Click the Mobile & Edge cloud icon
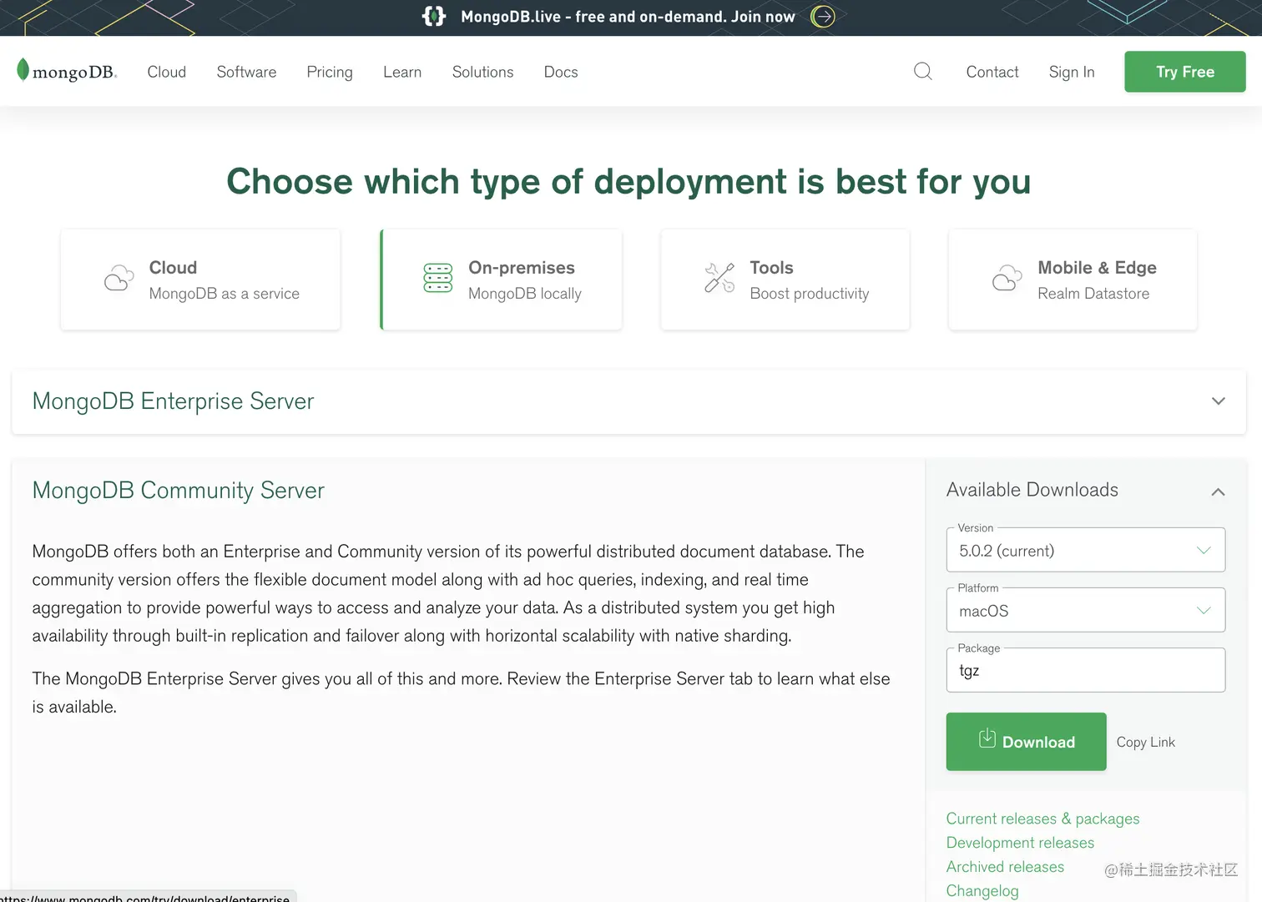The width and height of the screenshot is (1262, 902). [1007, 279]
